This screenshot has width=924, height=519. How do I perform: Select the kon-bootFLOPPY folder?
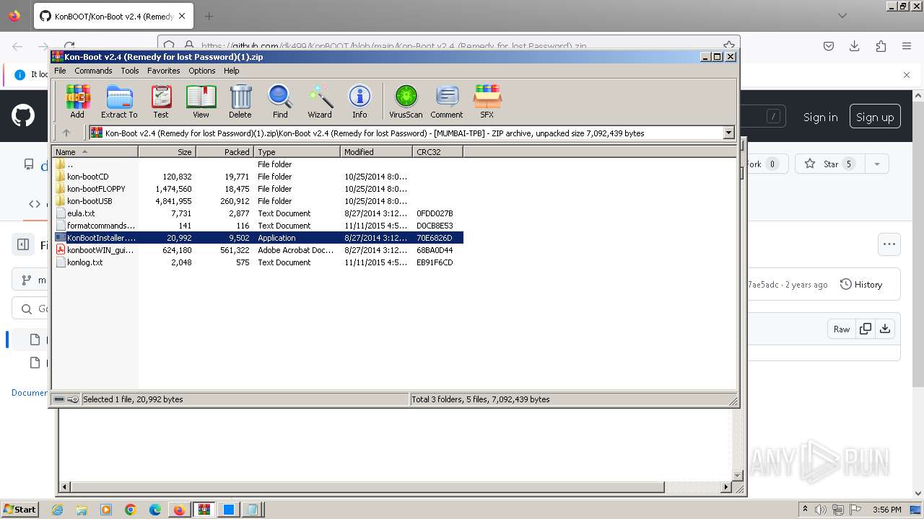[258, 189]
